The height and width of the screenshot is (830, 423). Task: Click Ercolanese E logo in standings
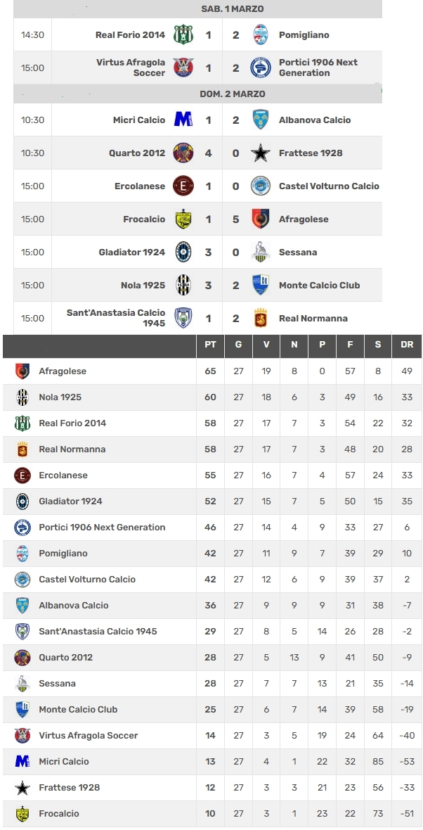click(x=22, y=475)
